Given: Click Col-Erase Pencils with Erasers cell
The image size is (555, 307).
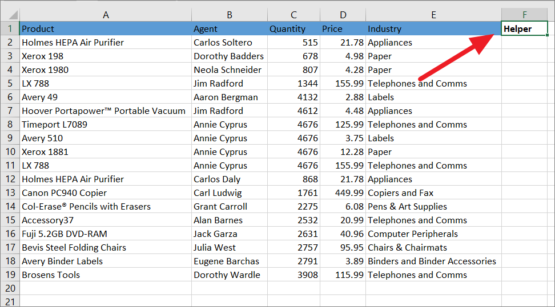Looking at the screenshot, I should pos(106,206).
